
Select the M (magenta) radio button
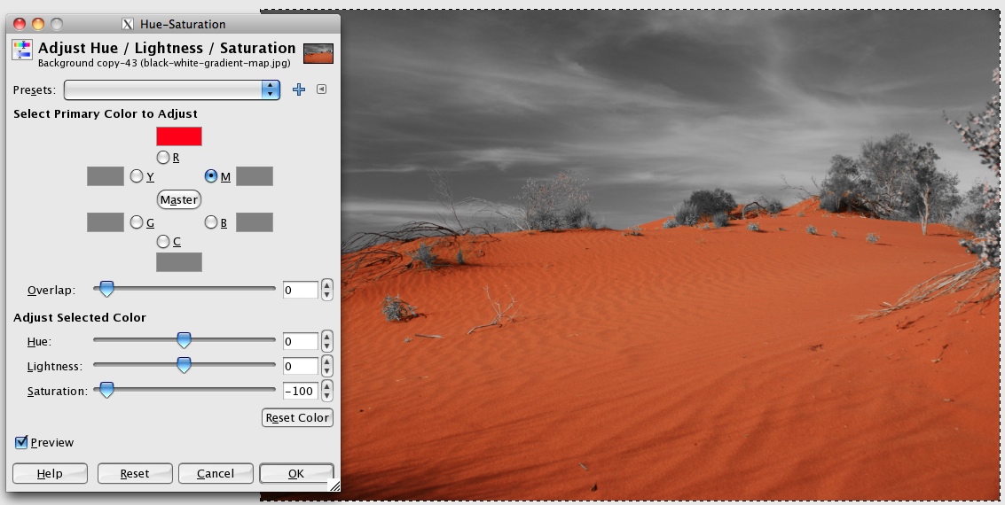(x=211, y=176)
